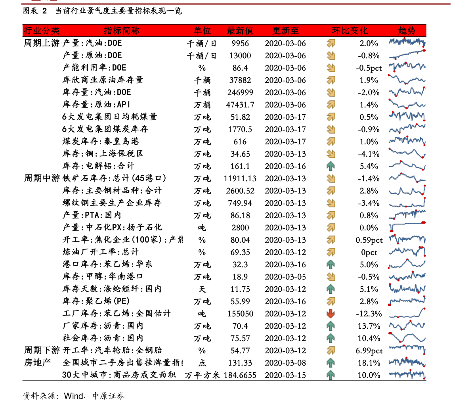Image resolution: width=472 pixels, height=408 pixels.
Task: Click the red down arrow for 工厂库存:苯乙烯
Action: tap(331, 314)
